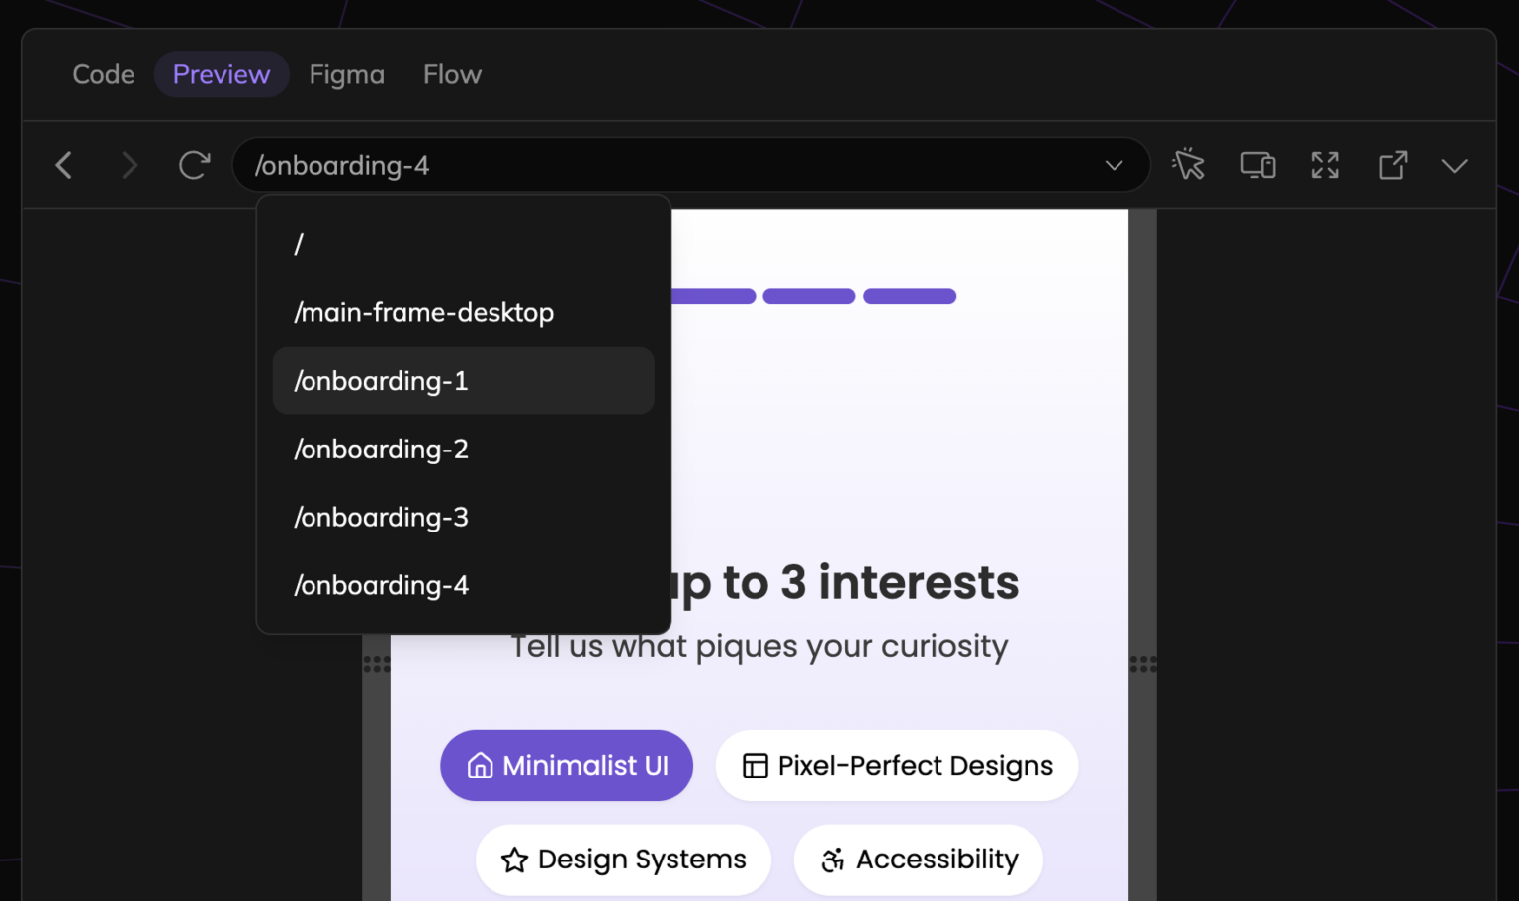Select the Design Systems chip
This screenshot has width=1519, height=901.
click(623, 860)
